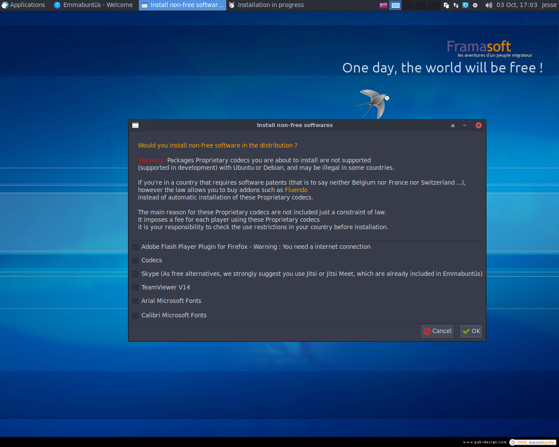Click the Applications menu logo icon
Viewport: 559px width, 447px height.
(x=5, y=5)
